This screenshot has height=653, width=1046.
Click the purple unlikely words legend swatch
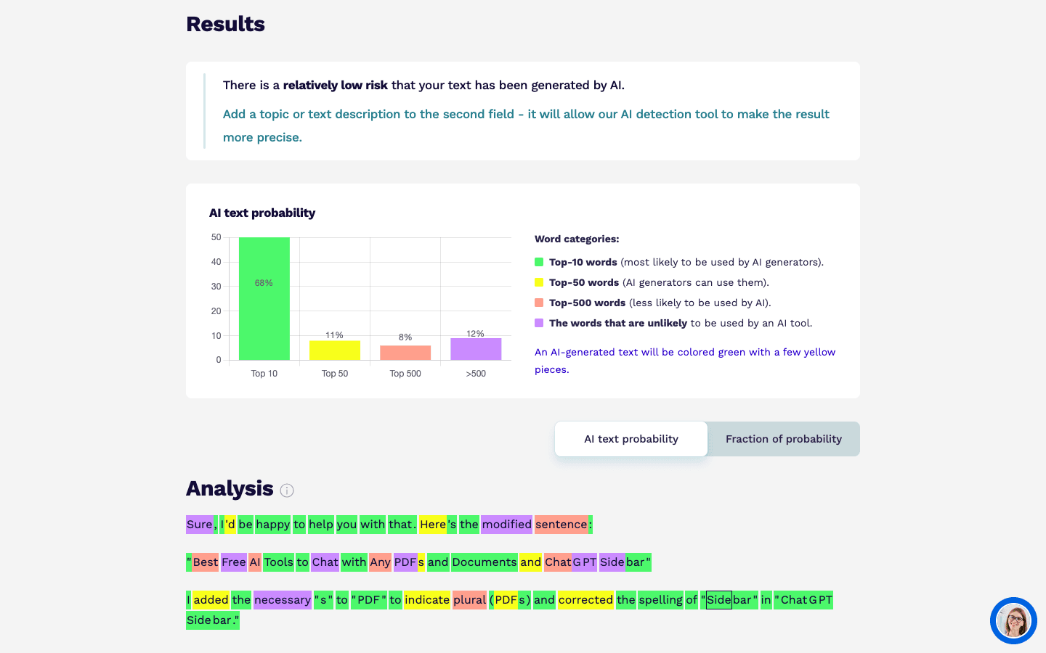(x=539, y=323)
